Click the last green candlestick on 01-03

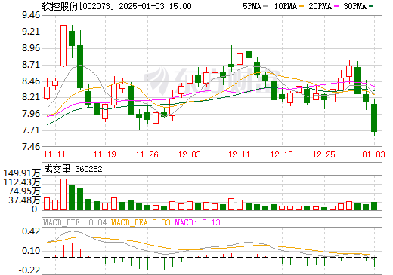(x=374, y=118)
